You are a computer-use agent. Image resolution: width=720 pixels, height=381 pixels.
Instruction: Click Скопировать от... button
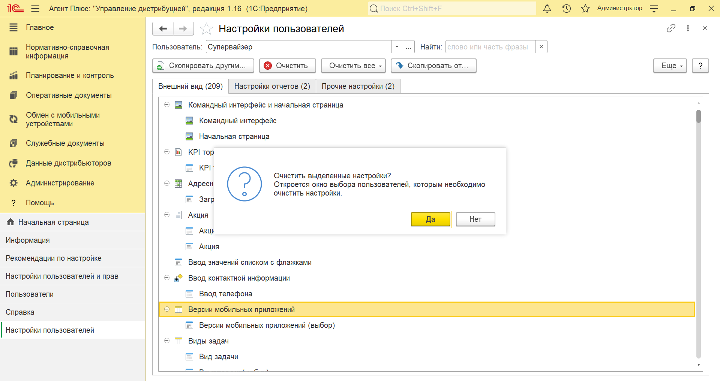click(x=433, y=66)
